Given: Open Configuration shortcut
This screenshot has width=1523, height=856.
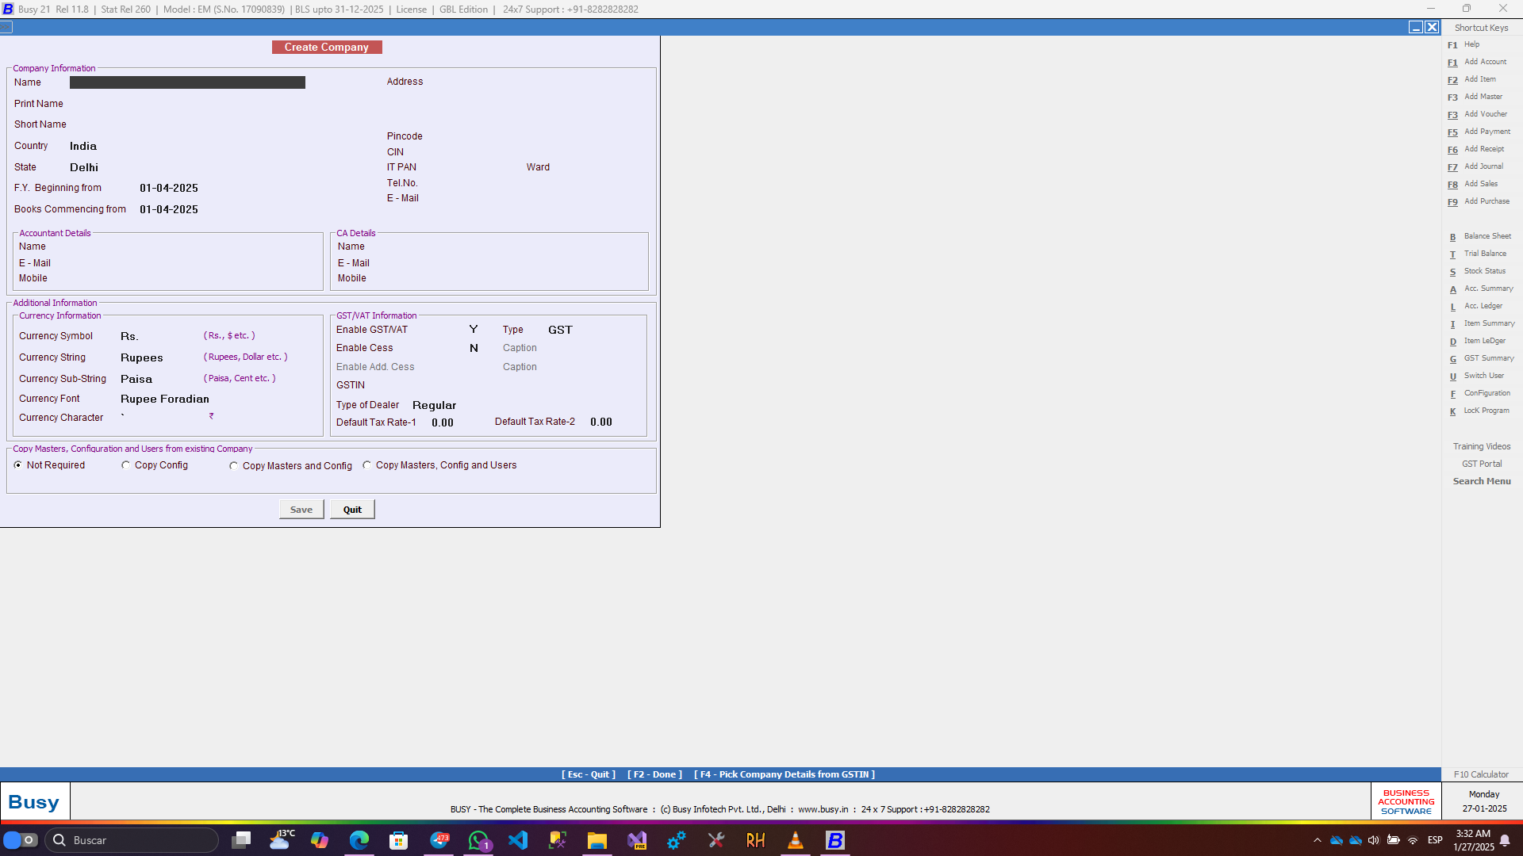Looking at the screenshot, I should click(x=1479, y=393).
